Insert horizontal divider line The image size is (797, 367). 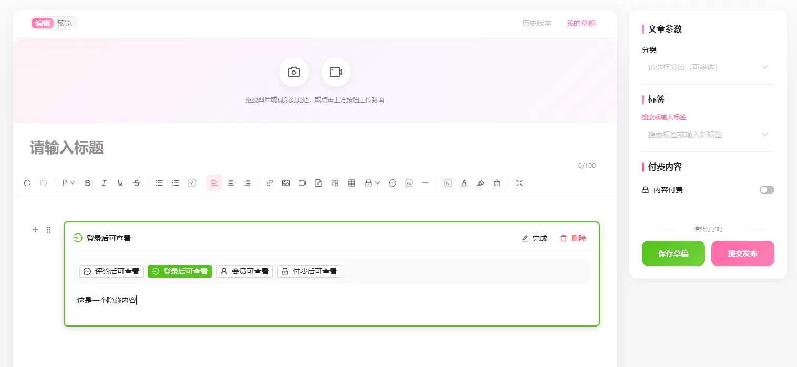(425, 183)
